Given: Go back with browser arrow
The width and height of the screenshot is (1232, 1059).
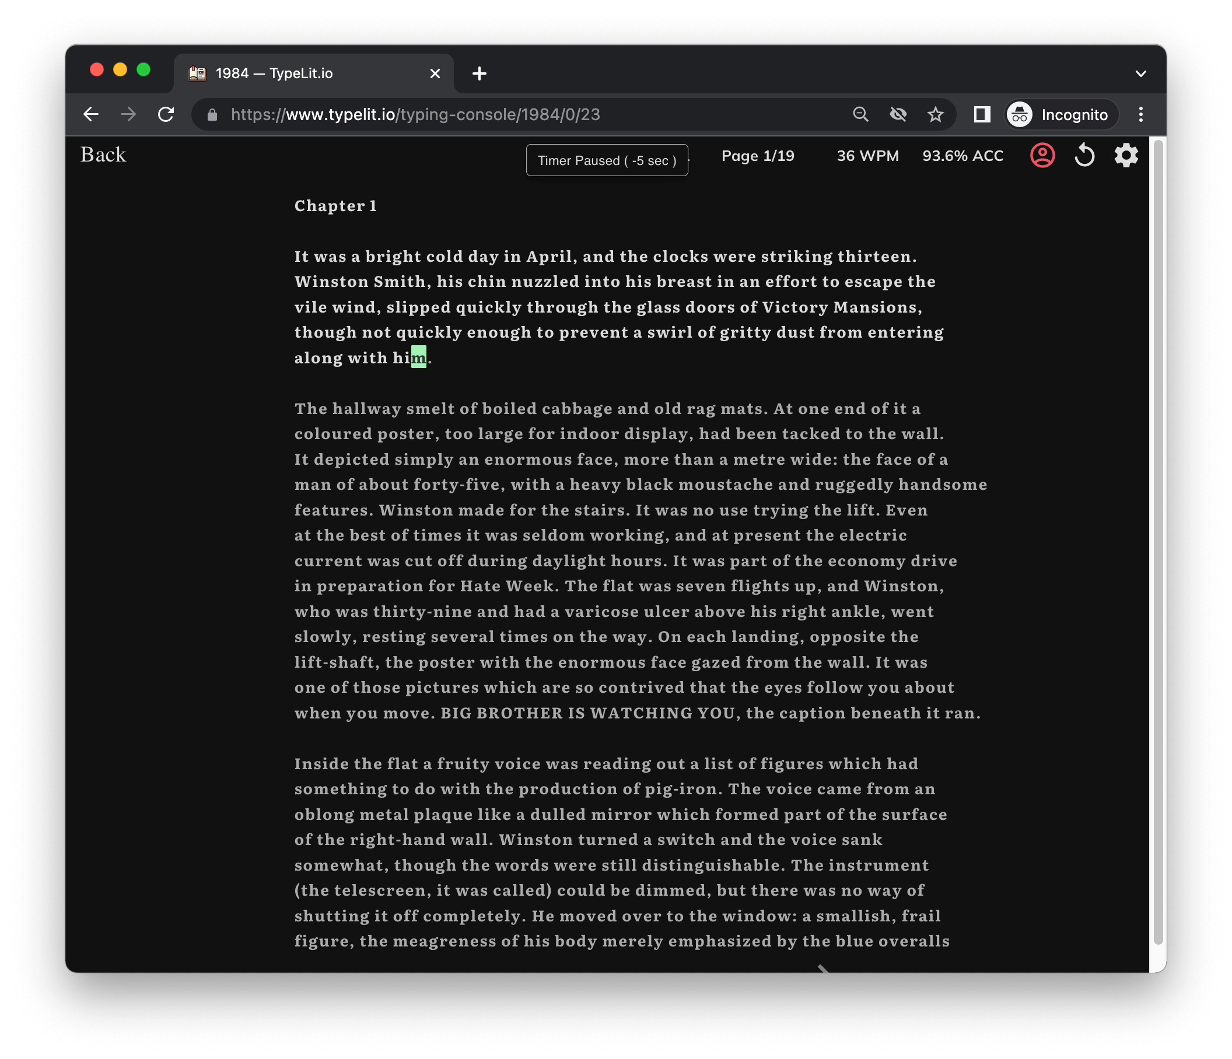Looking at the screenshot, I should [x=91, y=114].
